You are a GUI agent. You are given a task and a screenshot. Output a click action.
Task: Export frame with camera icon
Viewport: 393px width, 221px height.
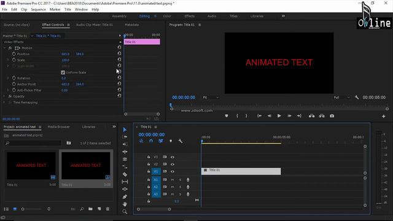pyautogui.click(x=332, y=116)
